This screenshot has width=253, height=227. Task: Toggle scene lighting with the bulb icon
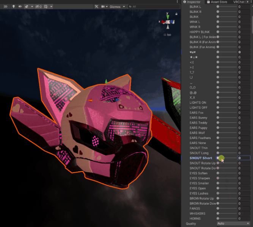(x=14, y=6)
